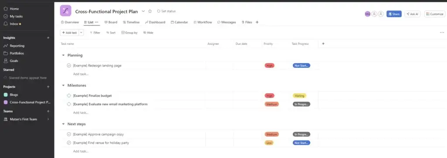Open the Filter options
The height and width of the screenshot is (158, 447).
pyautogui.click(x=95, y=33)
